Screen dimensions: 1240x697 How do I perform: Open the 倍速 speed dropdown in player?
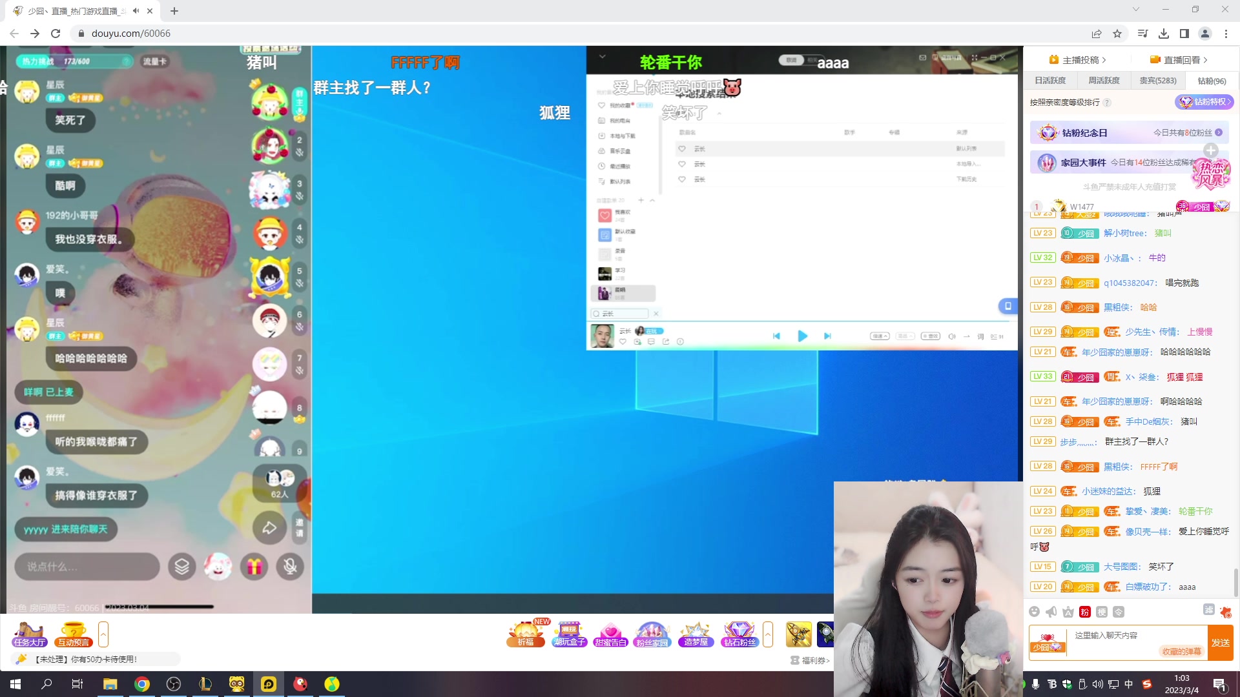(x=880, y=336)
